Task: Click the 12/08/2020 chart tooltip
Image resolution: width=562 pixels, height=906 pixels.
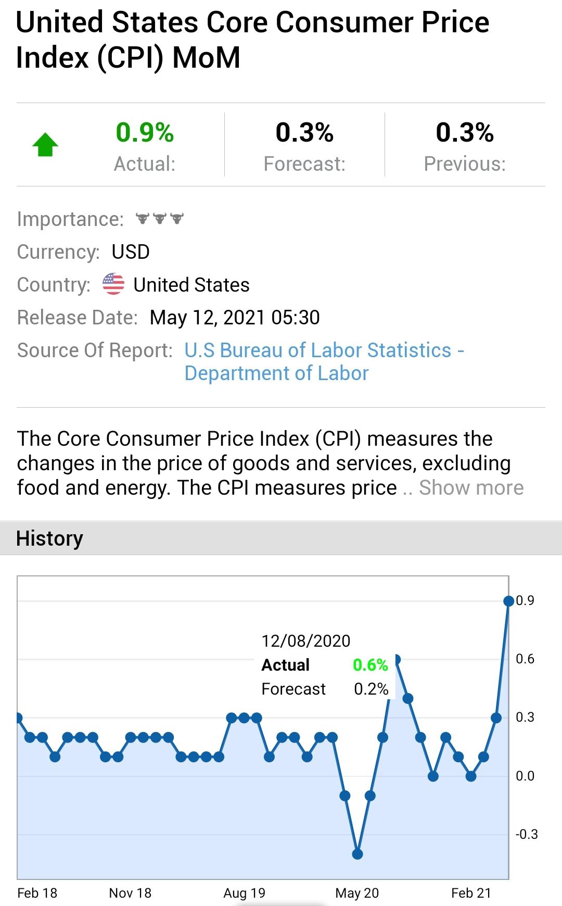Action: 325,665
